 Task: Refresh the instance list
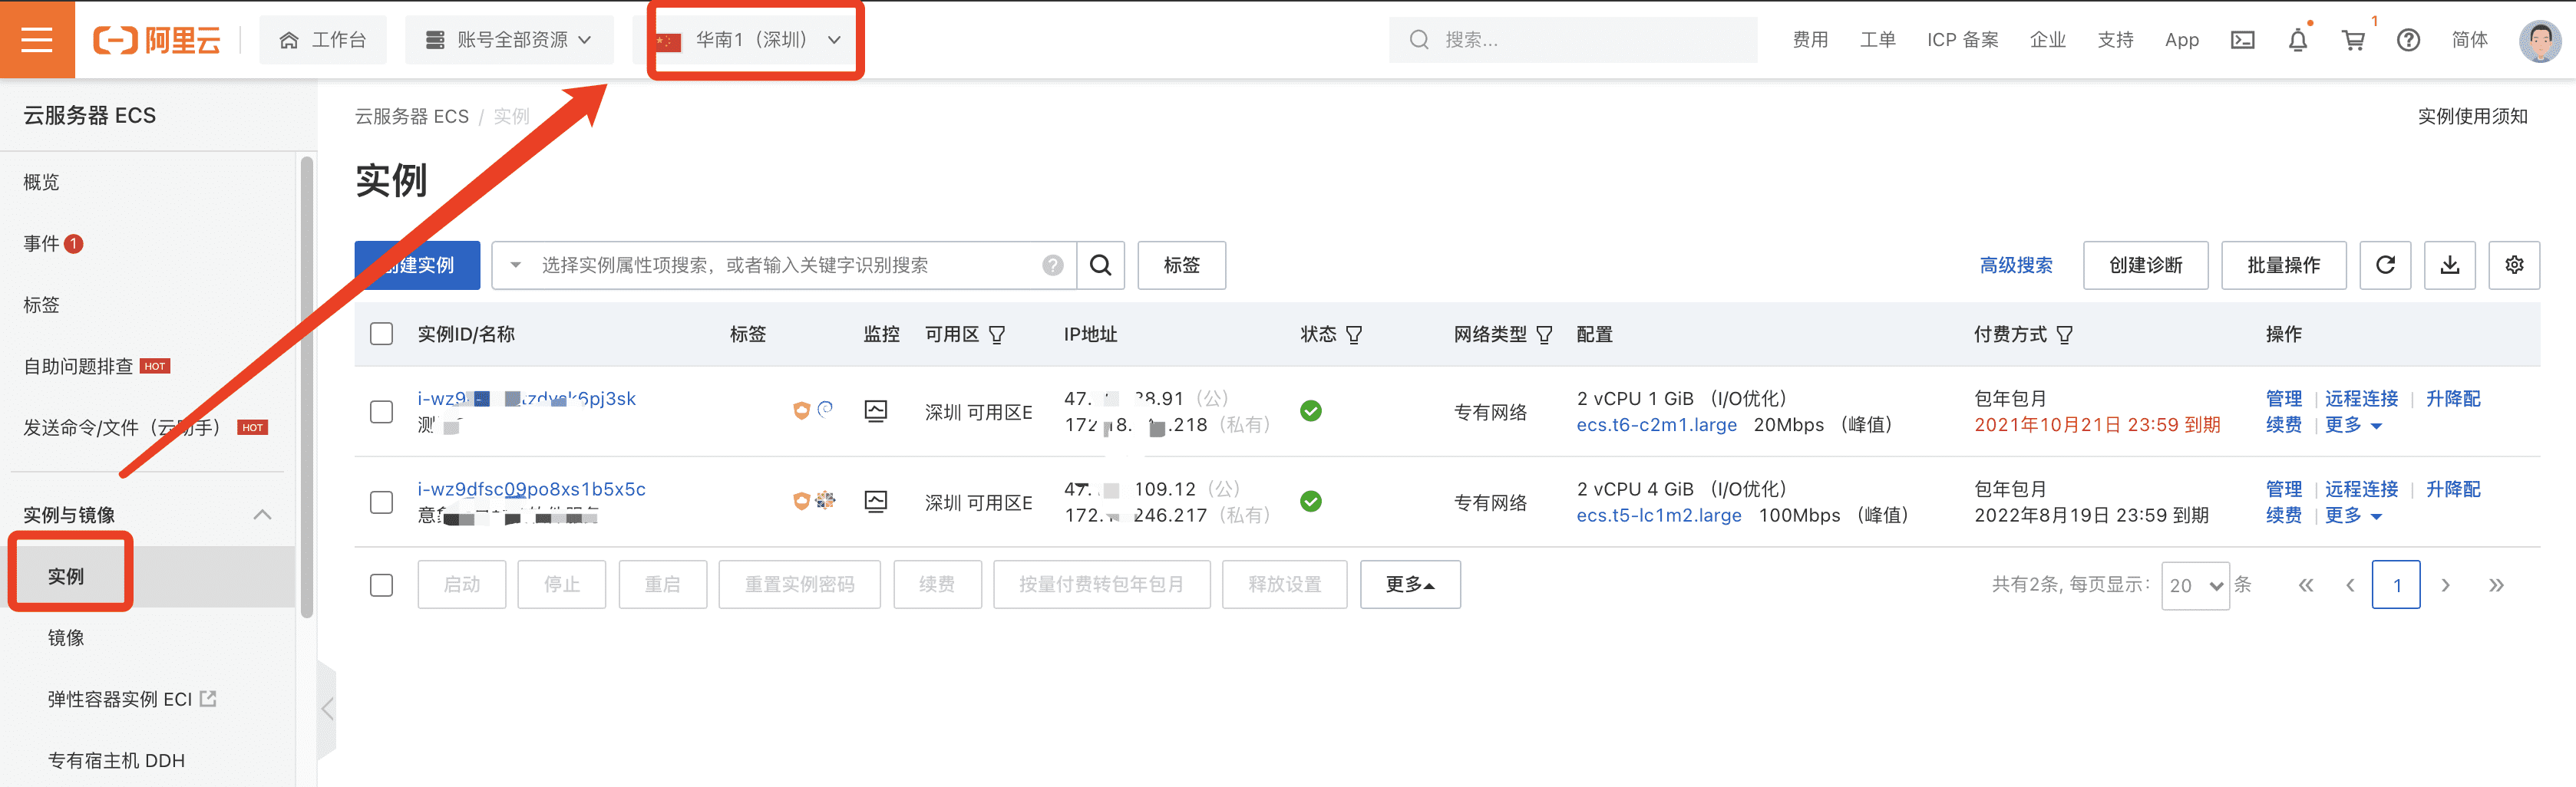[x=2385, y=265]
